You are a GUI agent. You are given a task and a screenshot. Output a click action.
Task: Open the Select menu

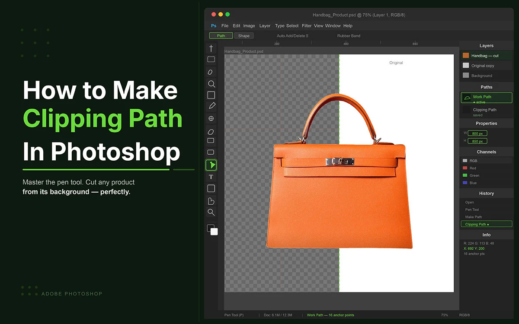coord(292,26)
